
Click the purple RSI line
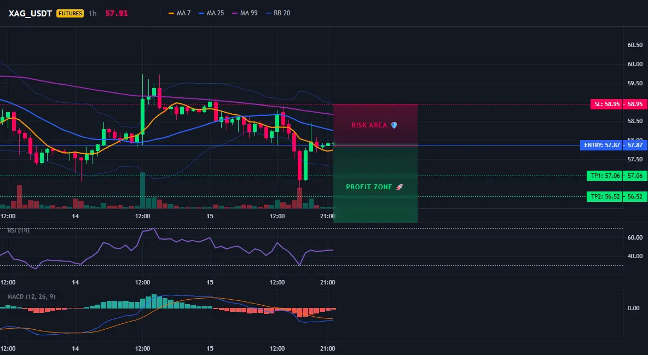[165, 249]
